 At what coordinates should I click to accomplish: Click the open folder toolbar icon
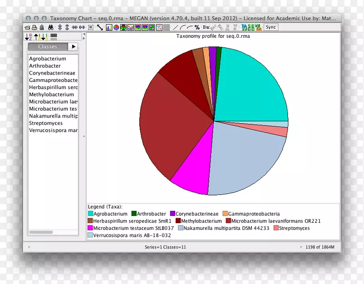[x=27, y=28]
